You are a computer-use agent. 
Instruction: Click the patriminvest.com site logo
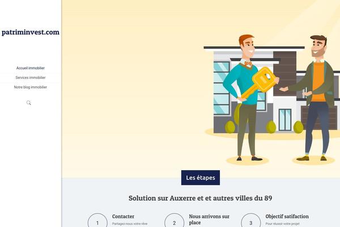[x=31, y=32]
